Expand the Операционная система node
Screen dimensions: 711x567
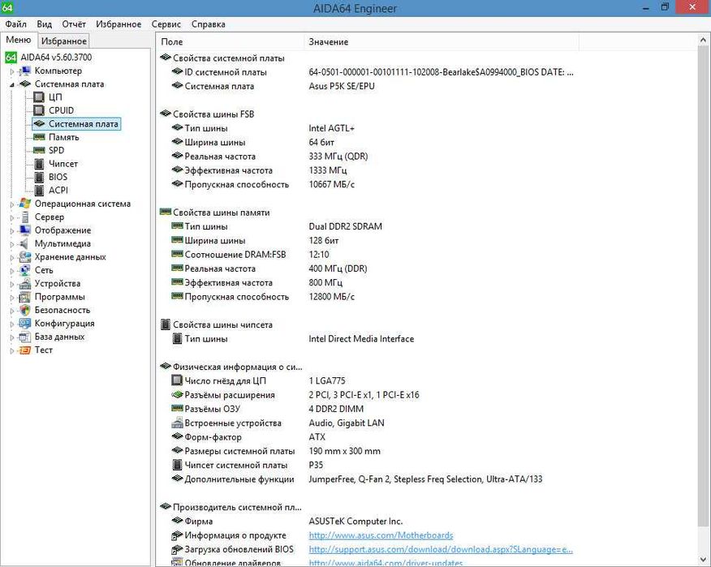tap(12, 204)
